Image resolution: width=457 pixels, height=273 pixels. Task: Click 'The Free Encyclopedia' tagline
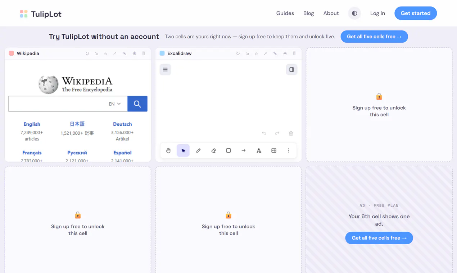tap(87, 90)
